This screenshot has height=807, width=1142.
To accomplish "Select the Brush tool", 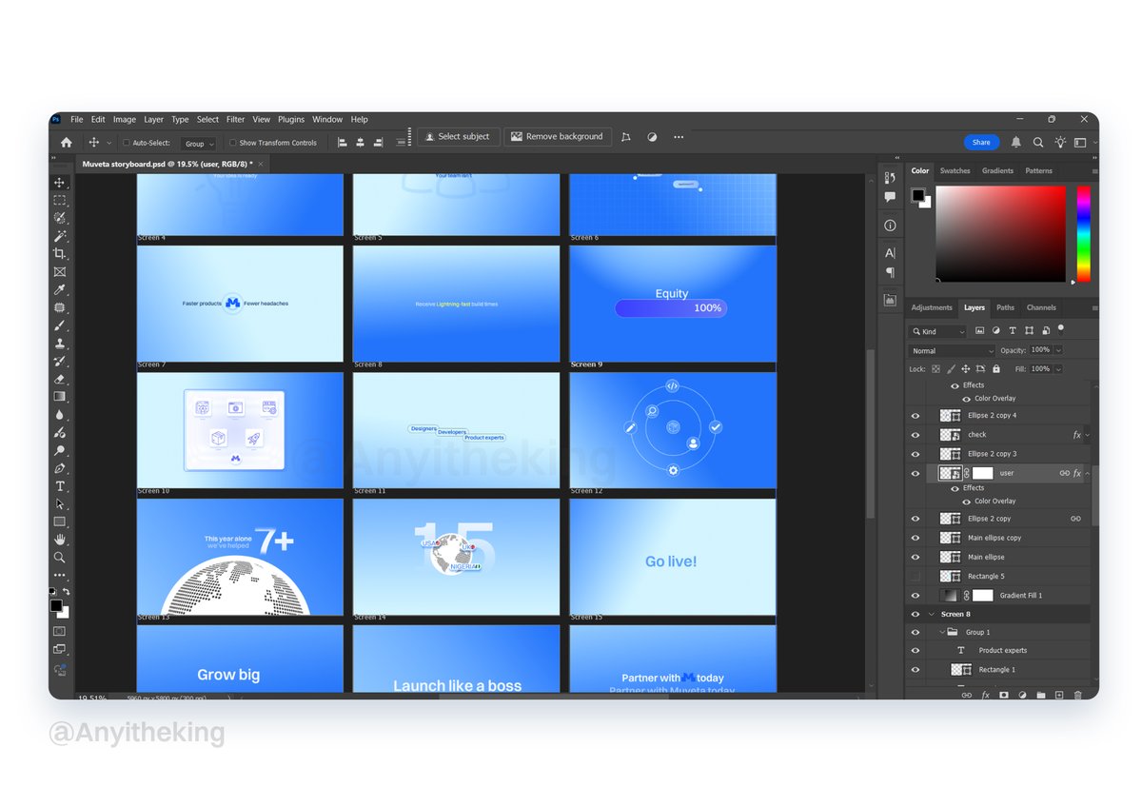I will pyautogui.click(x=59, y=325).
